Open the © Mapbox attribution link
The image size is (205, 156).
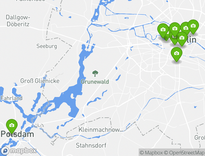point(151,152)
